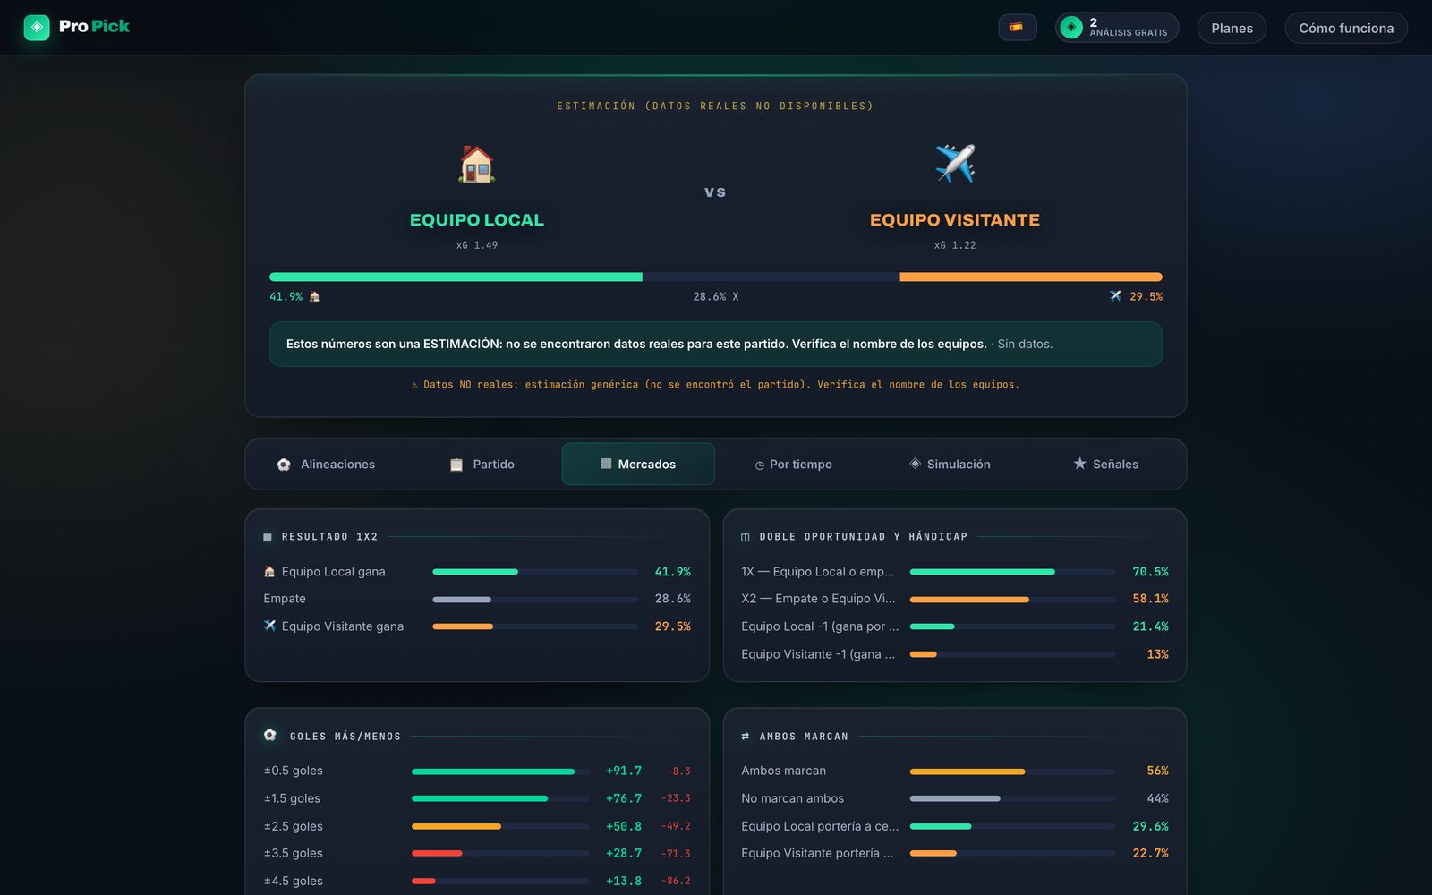Click the house icon in Equipo Local gana row

click(269, 571)
